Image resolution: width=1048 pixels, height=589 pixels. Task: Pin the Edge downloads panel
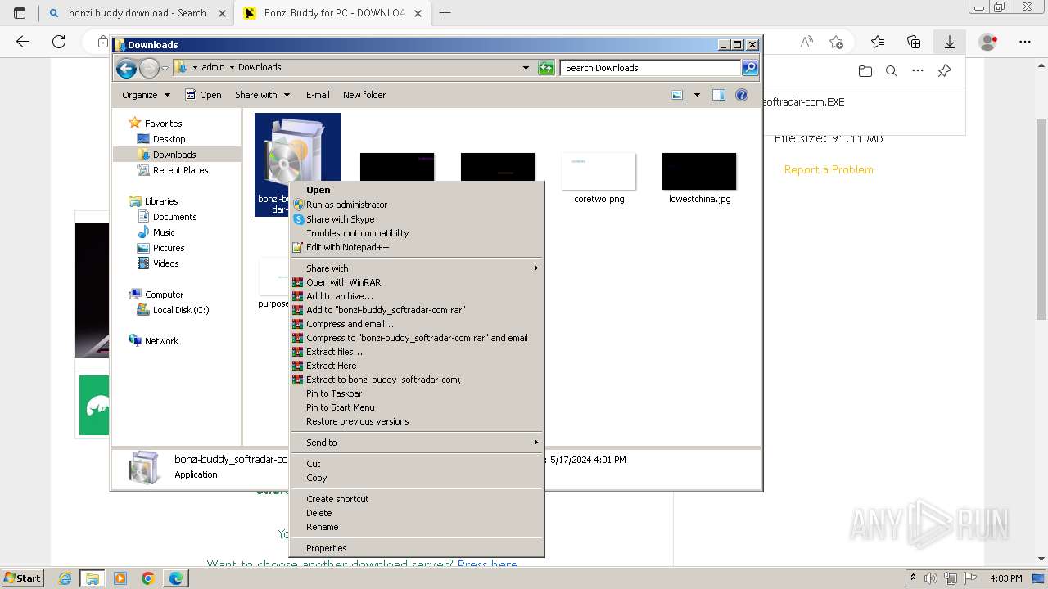point(944,71)
